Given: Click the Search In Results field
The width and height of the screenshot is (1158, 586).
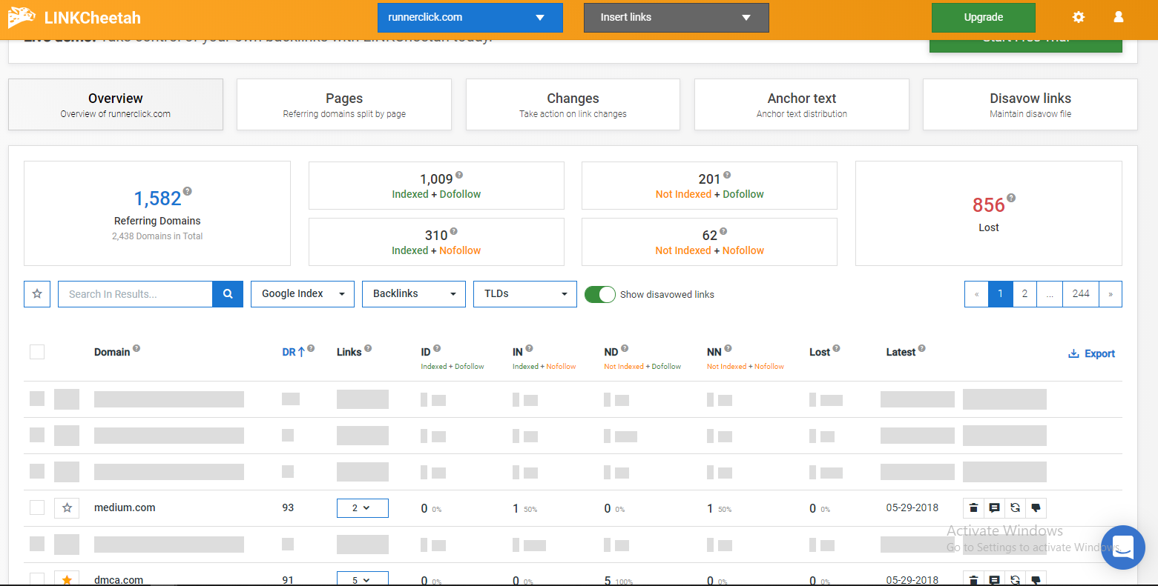Looking at the screenshot, I should pos(135,294).
